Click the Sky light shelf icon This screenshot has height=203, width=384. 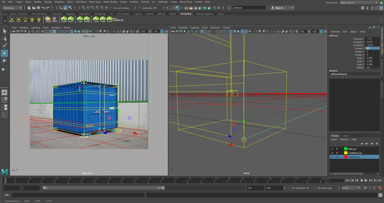pos(32,20)
